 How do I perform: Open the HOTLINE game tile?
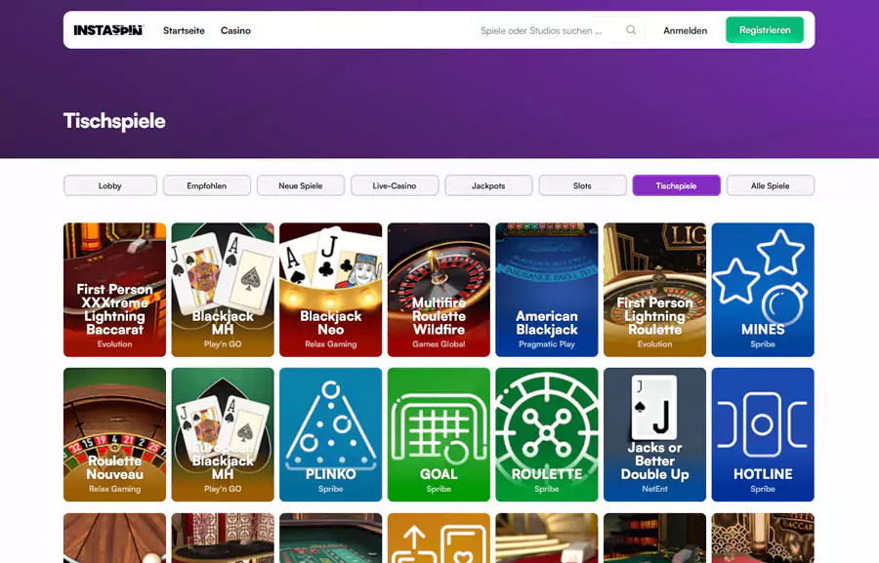762,434
